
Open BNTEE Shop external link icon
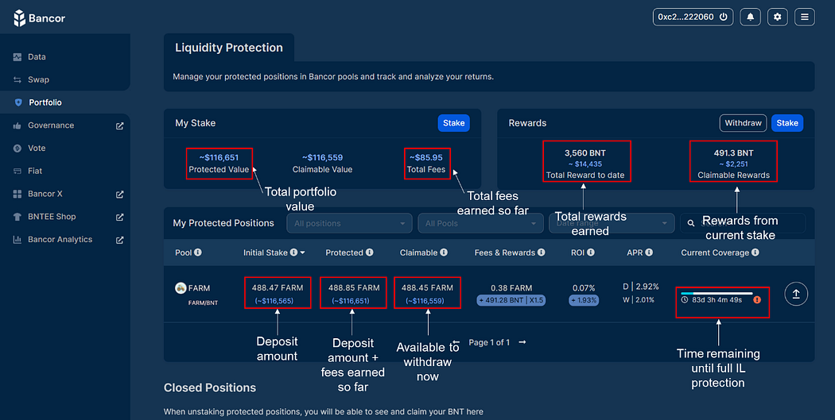[x=120, y=218]
